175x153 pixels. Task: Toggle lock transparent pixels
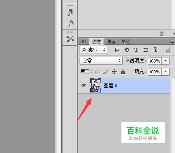click(97, 72)
